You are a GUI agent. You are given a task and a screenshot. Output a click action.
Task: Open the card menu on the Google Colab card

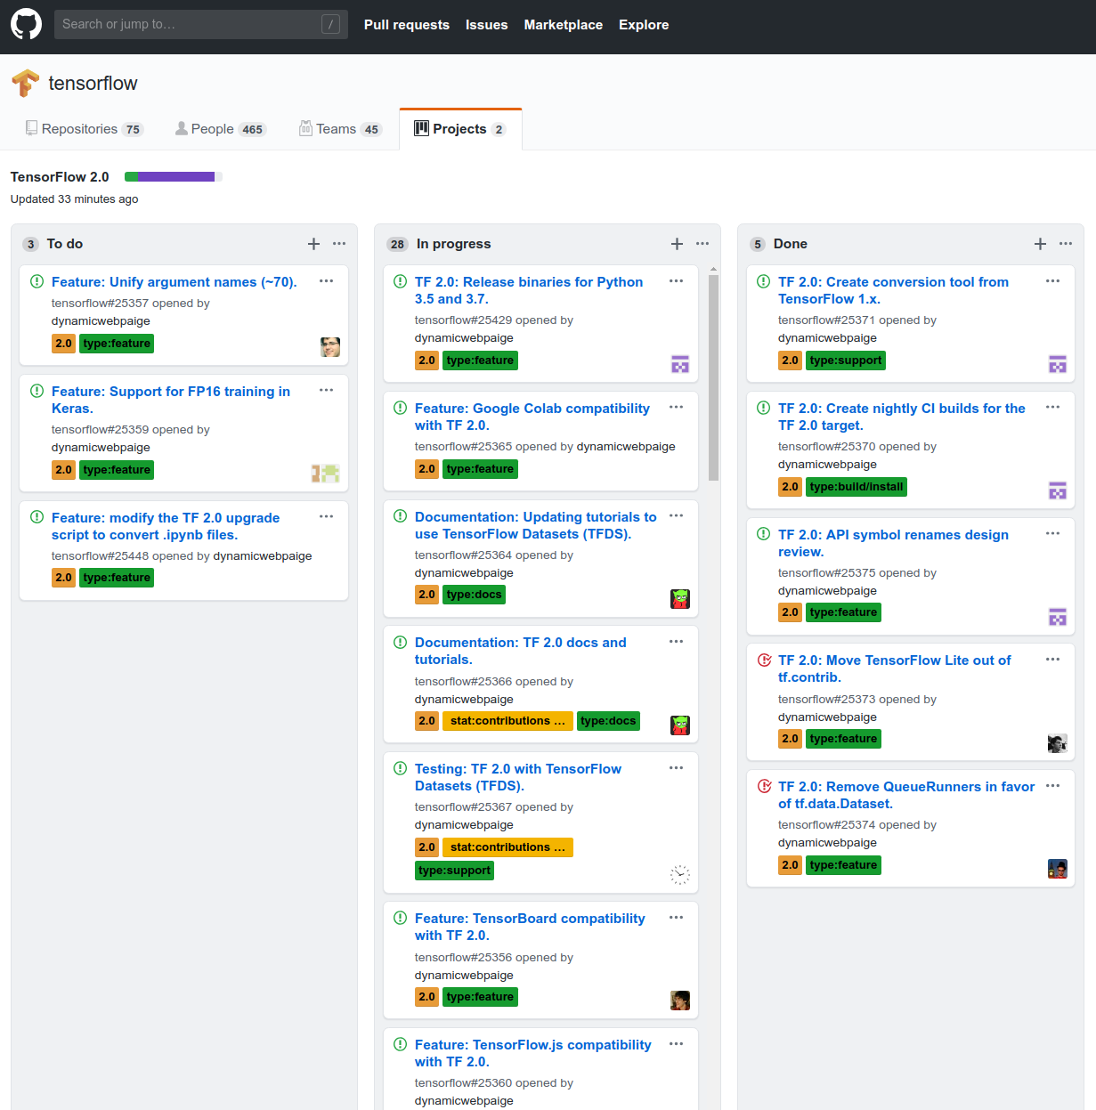click(676, 407)
